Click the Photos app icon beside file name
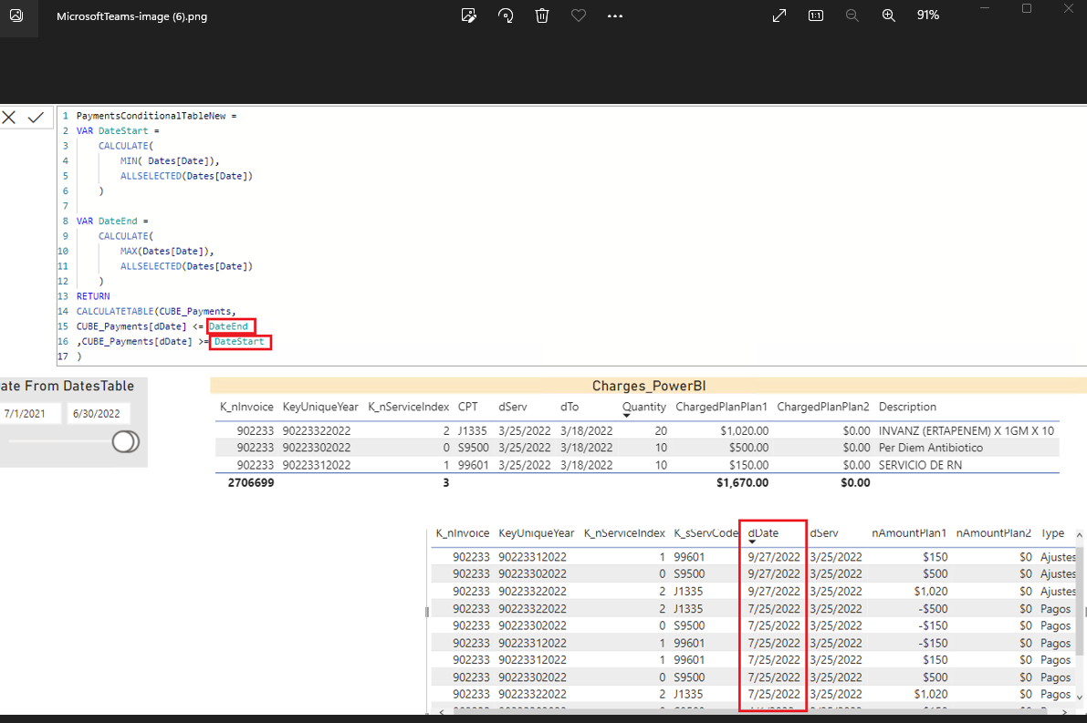 [x=16, y=15]
